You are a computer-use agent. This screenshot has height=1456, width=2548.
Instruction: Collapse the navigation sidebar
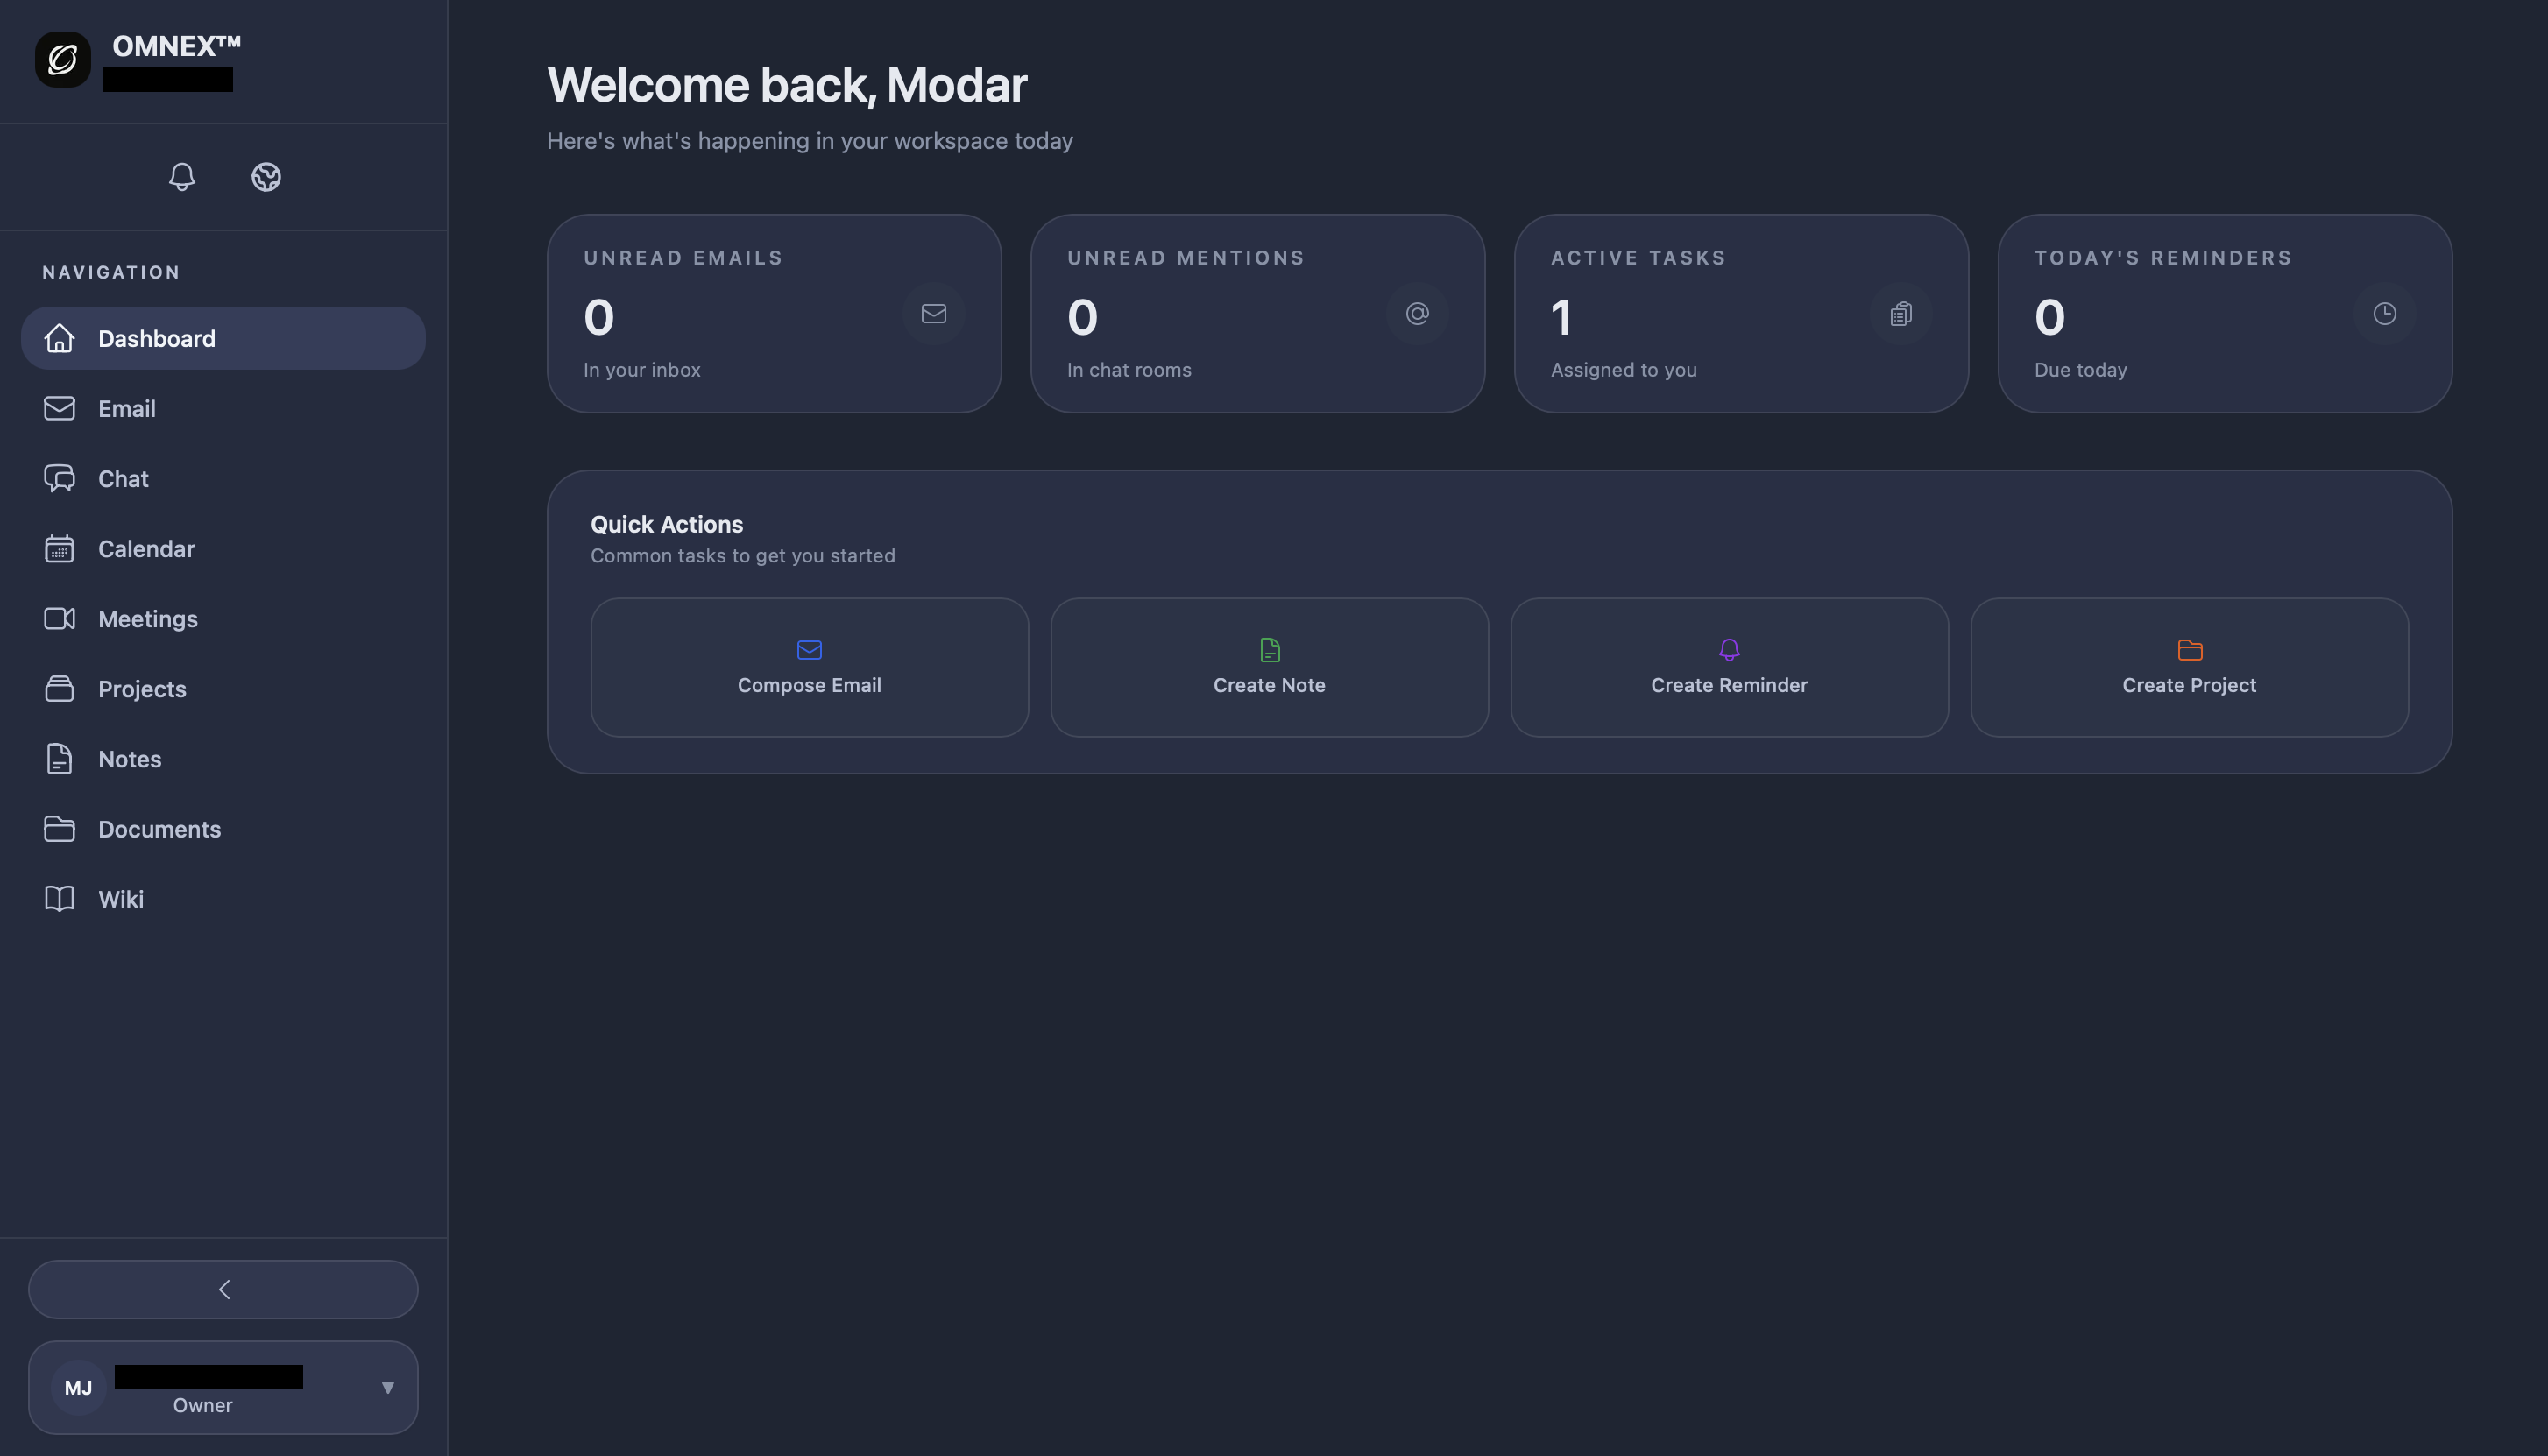tap(223, 1289)
